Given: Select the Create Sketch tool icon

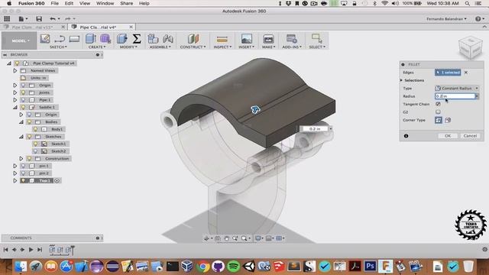Looking at the screenshot, I should pyautogui.click(x=45, y=39).
